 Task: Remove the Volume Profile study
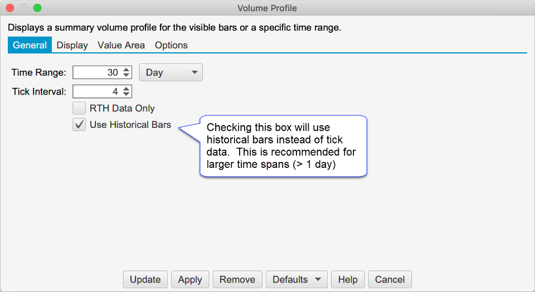pos(237,279)
